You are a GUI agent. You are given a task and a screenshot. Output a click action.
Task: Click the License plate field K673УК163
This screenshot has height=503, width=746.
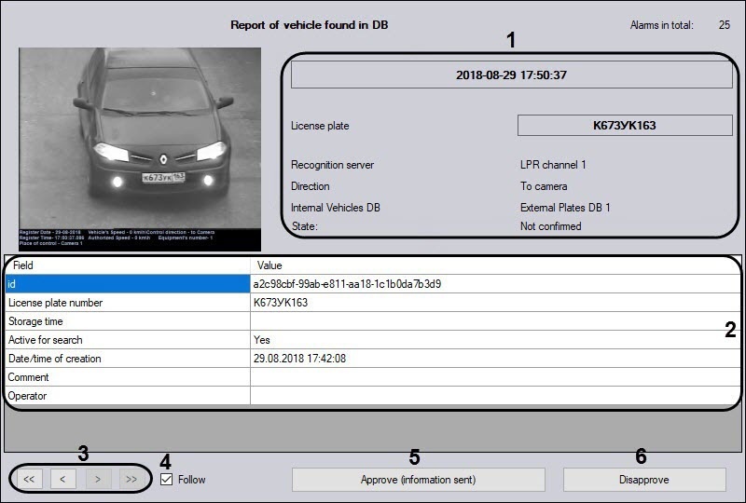[x=625, y=126]
